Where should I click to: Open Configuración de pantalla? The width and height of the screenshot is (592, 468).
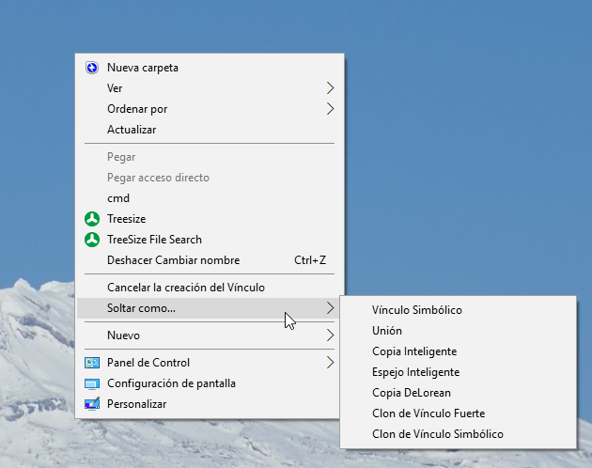(210, 383)
